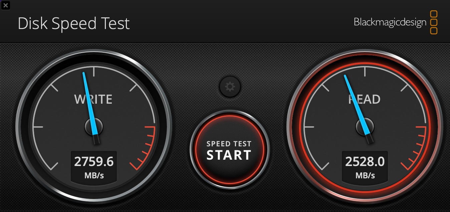The image size is (450, 212).
Task: Click the Blackmagicdesign brand text
Action: tap(390, 22)
